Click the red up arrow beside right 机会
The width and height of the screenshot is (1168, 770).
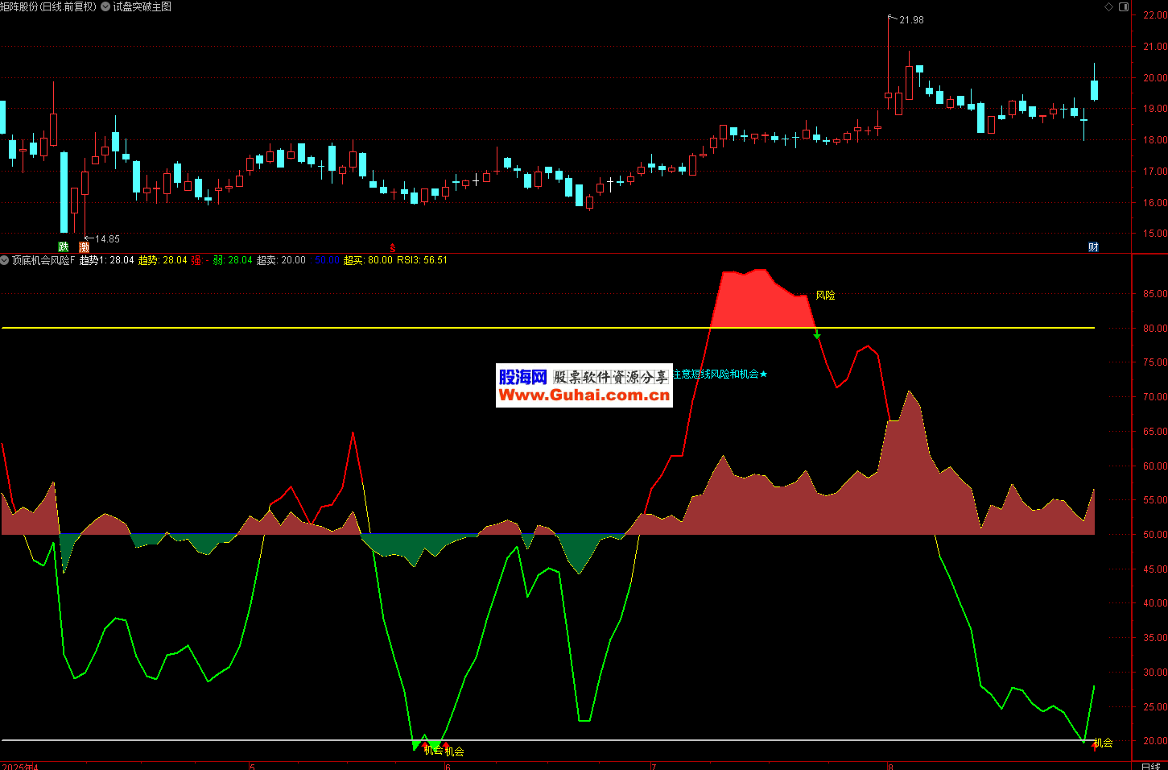coord(1094,746)
